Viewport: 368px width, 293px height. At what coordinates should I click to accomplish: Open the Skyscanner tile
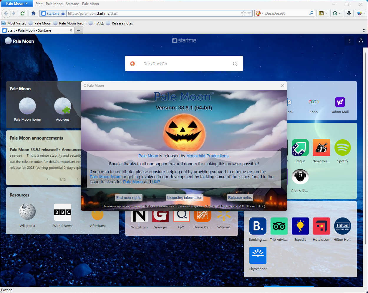258,259
